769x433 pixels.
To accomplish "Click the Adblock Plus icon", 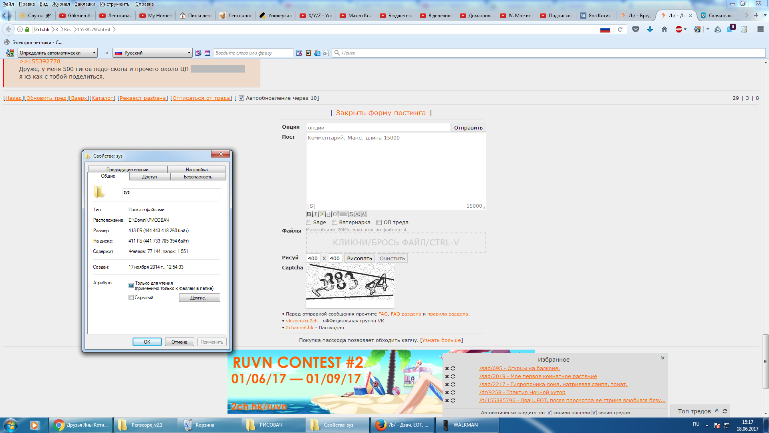I will 679,29.
